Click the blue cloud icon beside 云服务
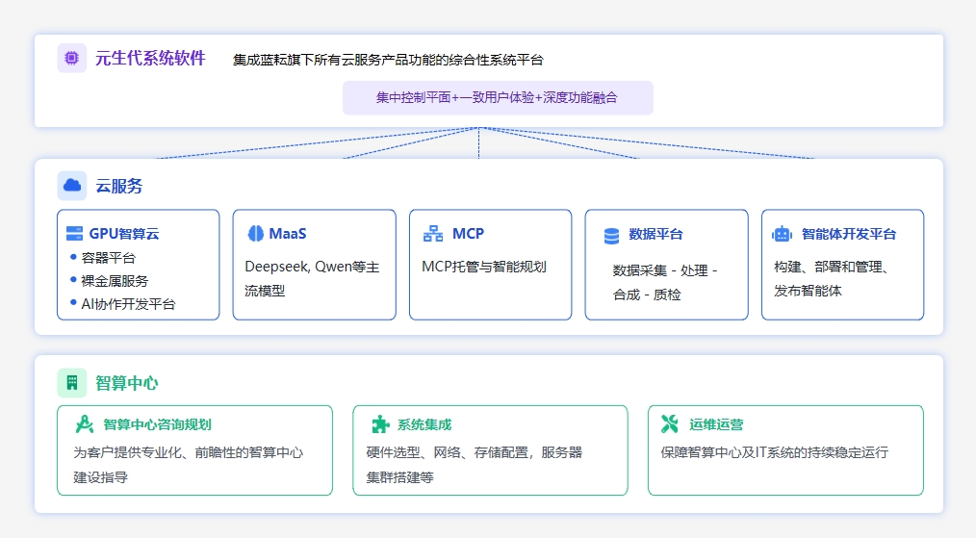The width and height of the screenshot is (976, 538). (x=72, y=186)
